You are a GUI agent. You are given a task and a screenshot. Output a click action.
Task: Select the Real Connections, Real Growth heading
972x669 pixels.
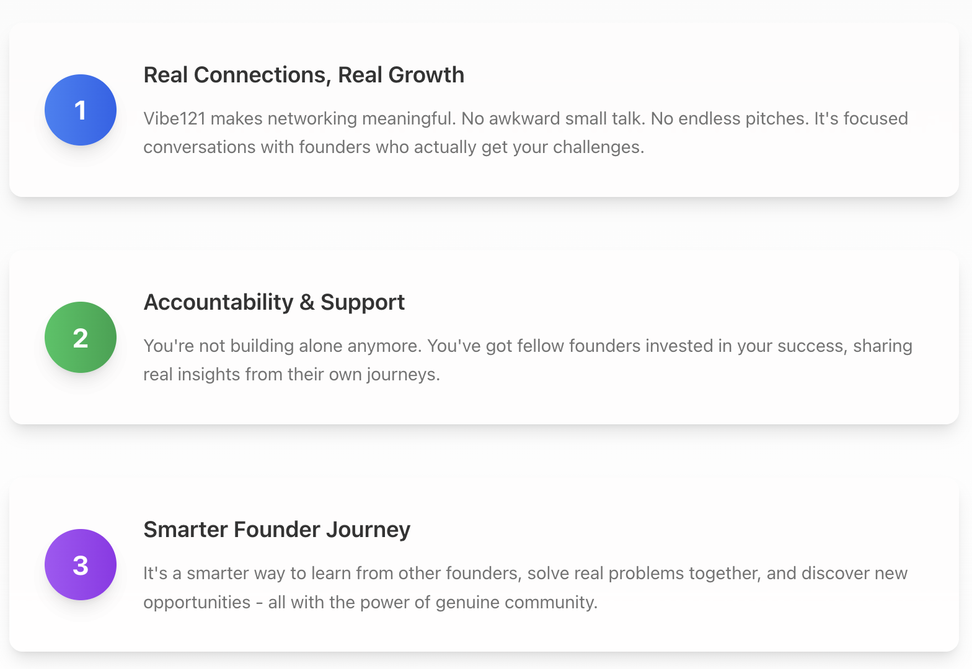coord(304,75)
